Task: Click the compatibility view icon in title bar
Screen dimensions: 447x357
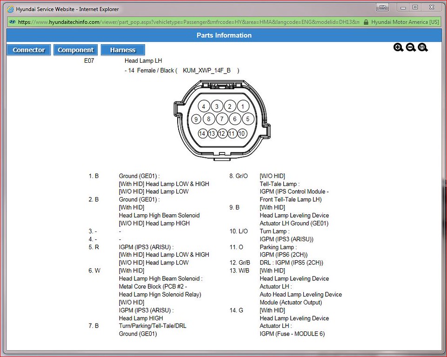Action: click(x=382, y=7)
